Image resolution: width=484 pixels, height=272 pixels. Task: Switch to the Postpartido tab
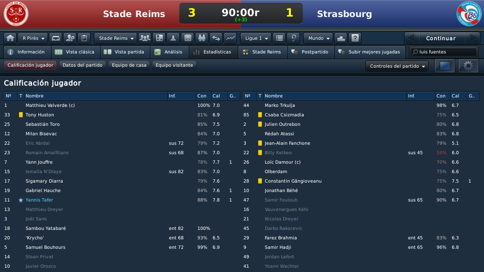(x=311, y=52)
